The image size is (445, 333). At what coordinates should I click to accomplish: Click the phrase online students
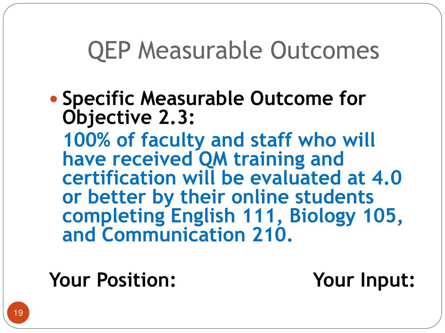302,197
